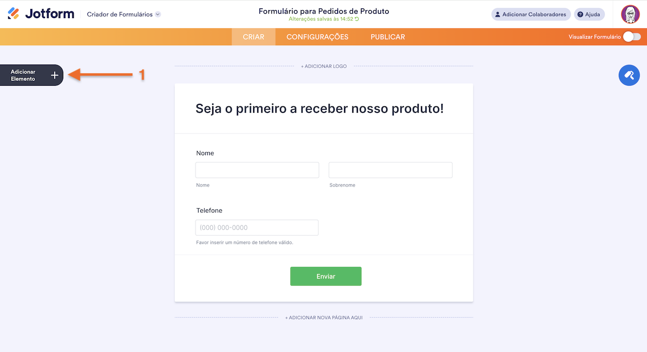
Task: Enable the Visualizar Formulário toggle
Action: click(x=631, y=36)
